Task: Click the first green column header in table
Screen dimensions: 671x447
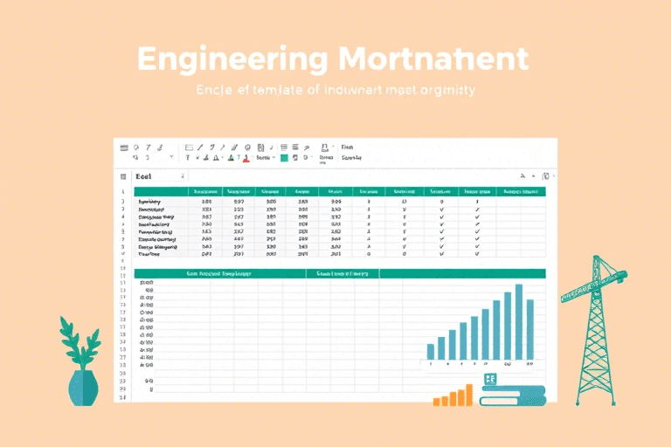Action: click(204, 191)
